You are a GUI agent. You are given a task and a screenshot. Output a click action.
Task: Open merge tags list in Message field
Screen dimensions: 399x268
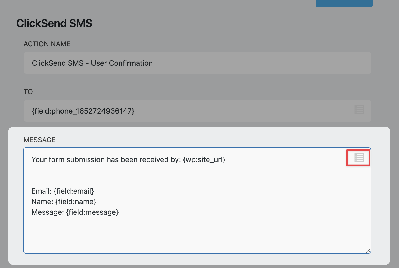coord(359,158)
